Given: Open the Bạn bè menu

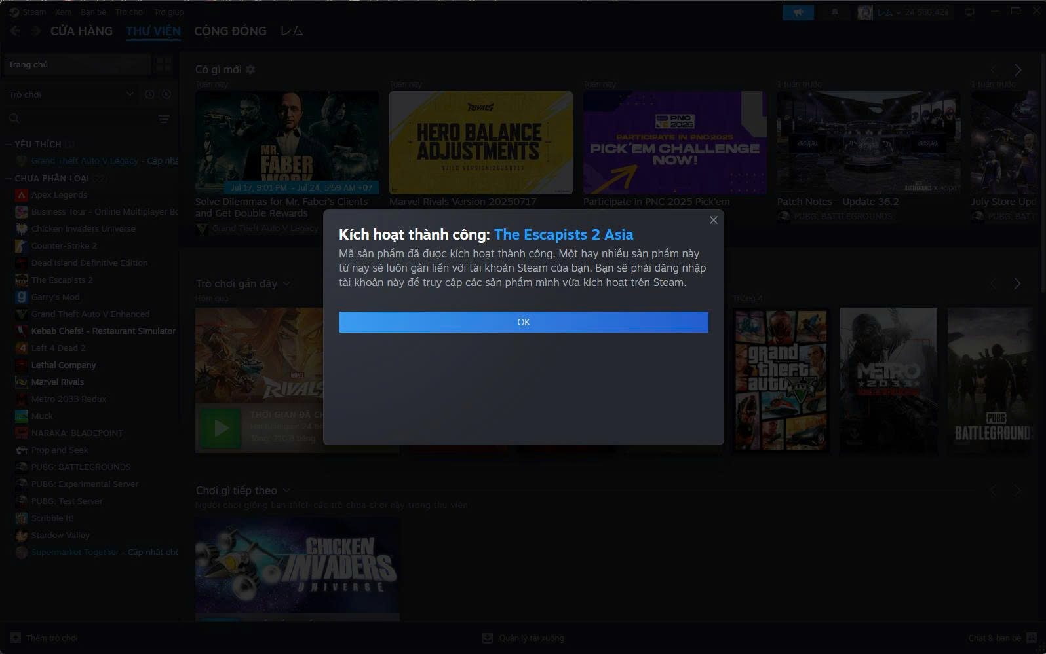Looking at the screenshot, I should point(93,12).
